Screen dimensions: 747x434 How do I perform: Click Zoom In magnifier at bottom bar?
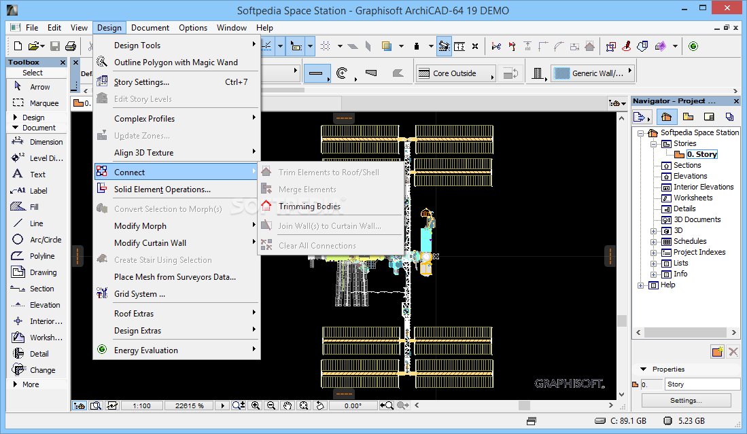[x=256, y=405]
